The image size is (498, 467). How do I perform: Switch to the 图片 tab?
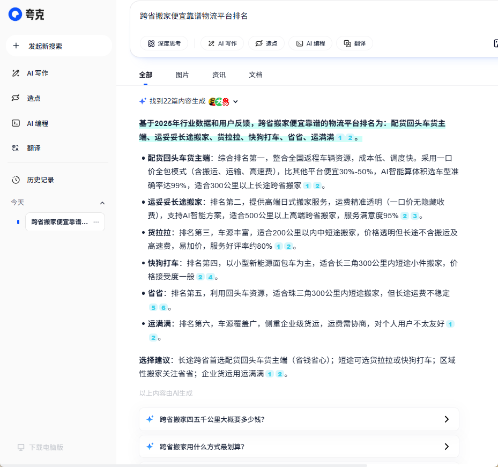pos(182,75)
